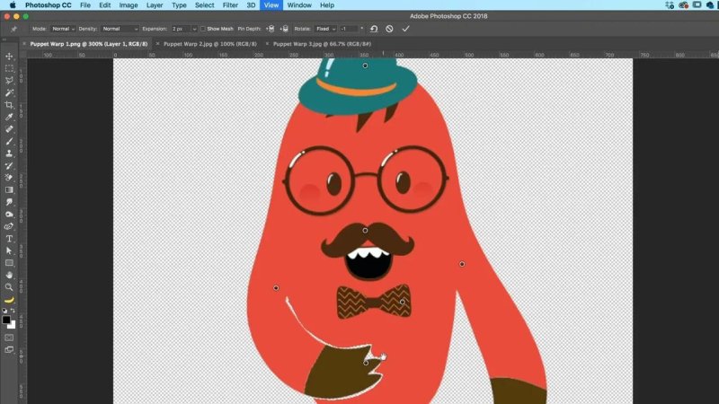Select the Hand tool
719x404 pixels.
coord(9,275)
